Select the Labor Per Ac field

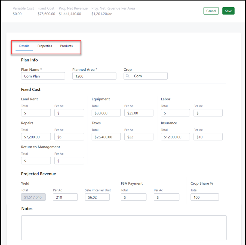(208, 113)
